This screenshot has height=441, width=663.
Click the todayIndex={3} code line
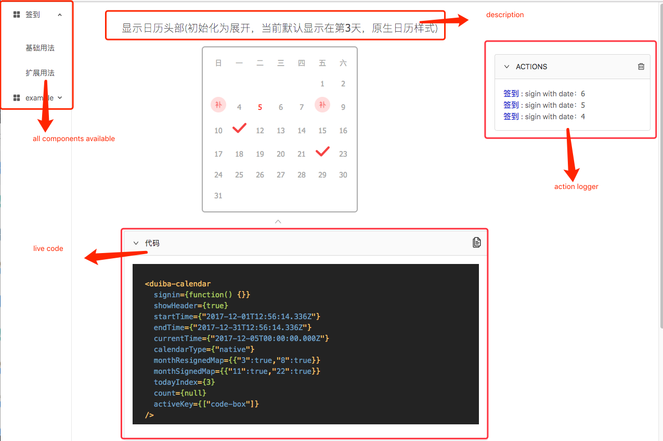184,382
